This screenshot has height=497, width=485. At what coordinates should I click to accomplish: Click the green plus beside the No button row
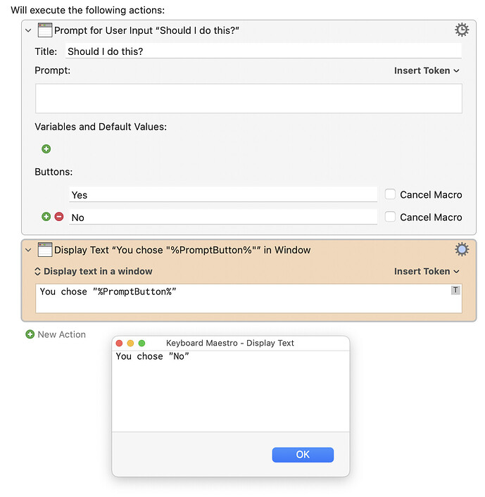tap(46, 217)
